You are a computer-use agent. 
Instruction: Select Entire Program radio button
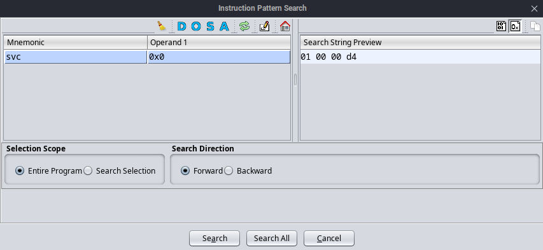click(20, 170)
